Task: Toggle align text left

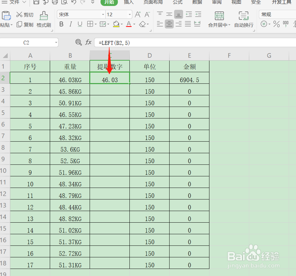Action: tap(160, 24)
